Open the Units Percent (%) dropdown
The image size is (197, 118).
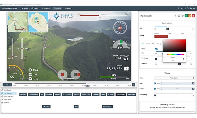pos(174,78)
